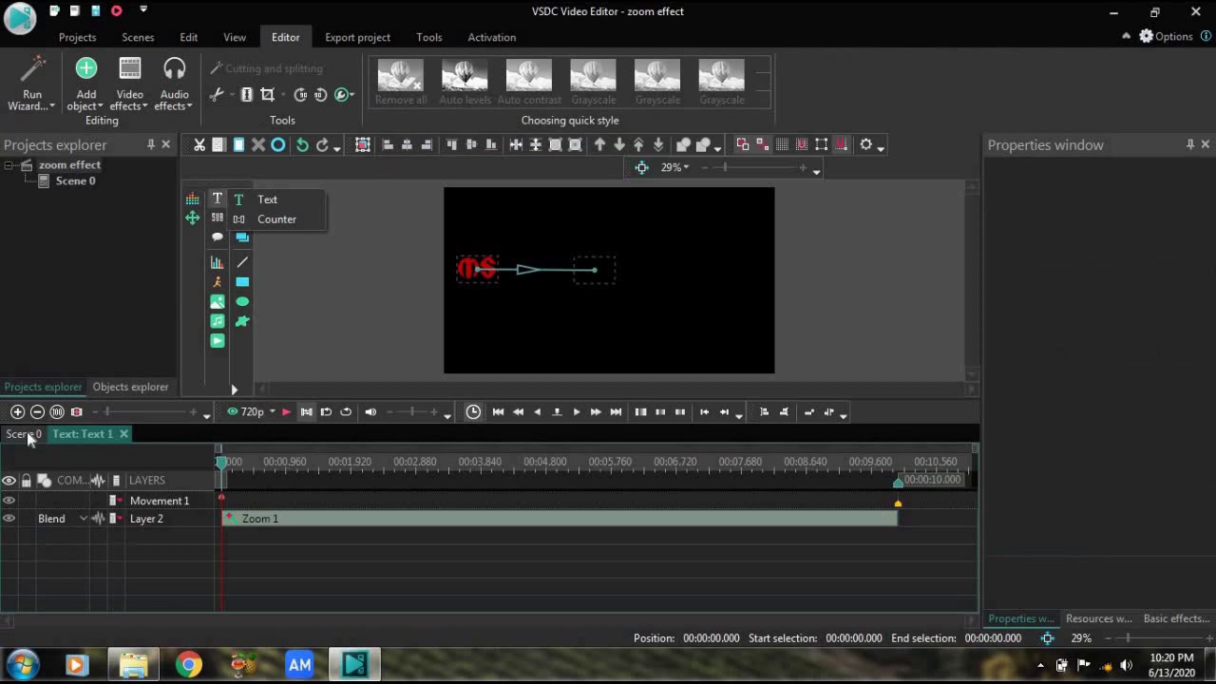Select the Audio music note tool
The image size is (1216, 684).
(x=217, y=321)
